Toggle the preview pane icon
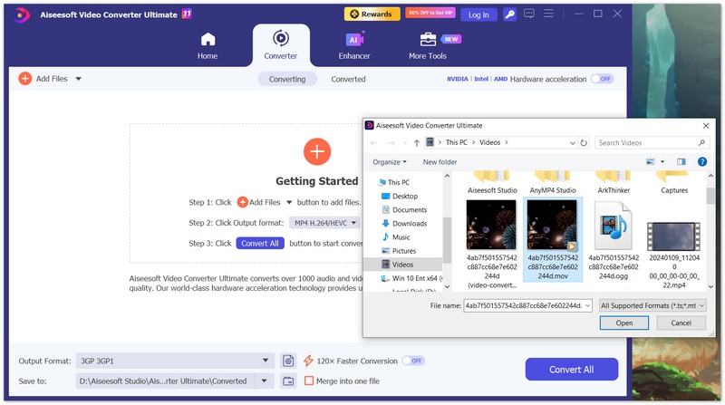 click(681, 162)
